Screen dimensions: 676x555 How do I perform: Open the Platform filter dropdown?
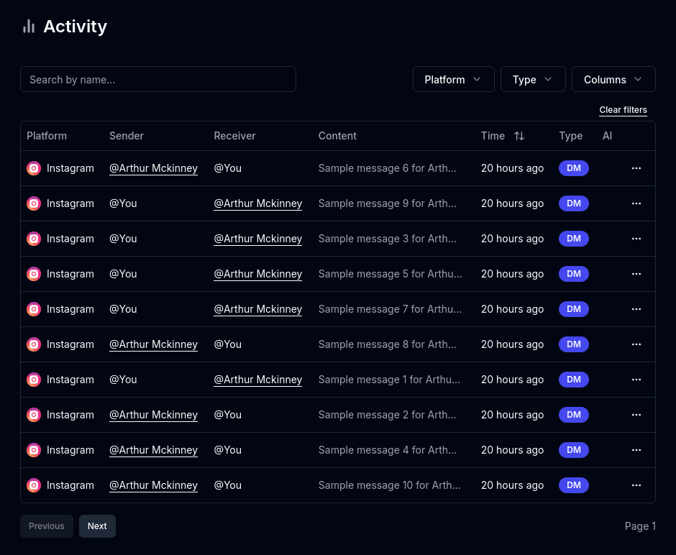click(x=453, y=79)
